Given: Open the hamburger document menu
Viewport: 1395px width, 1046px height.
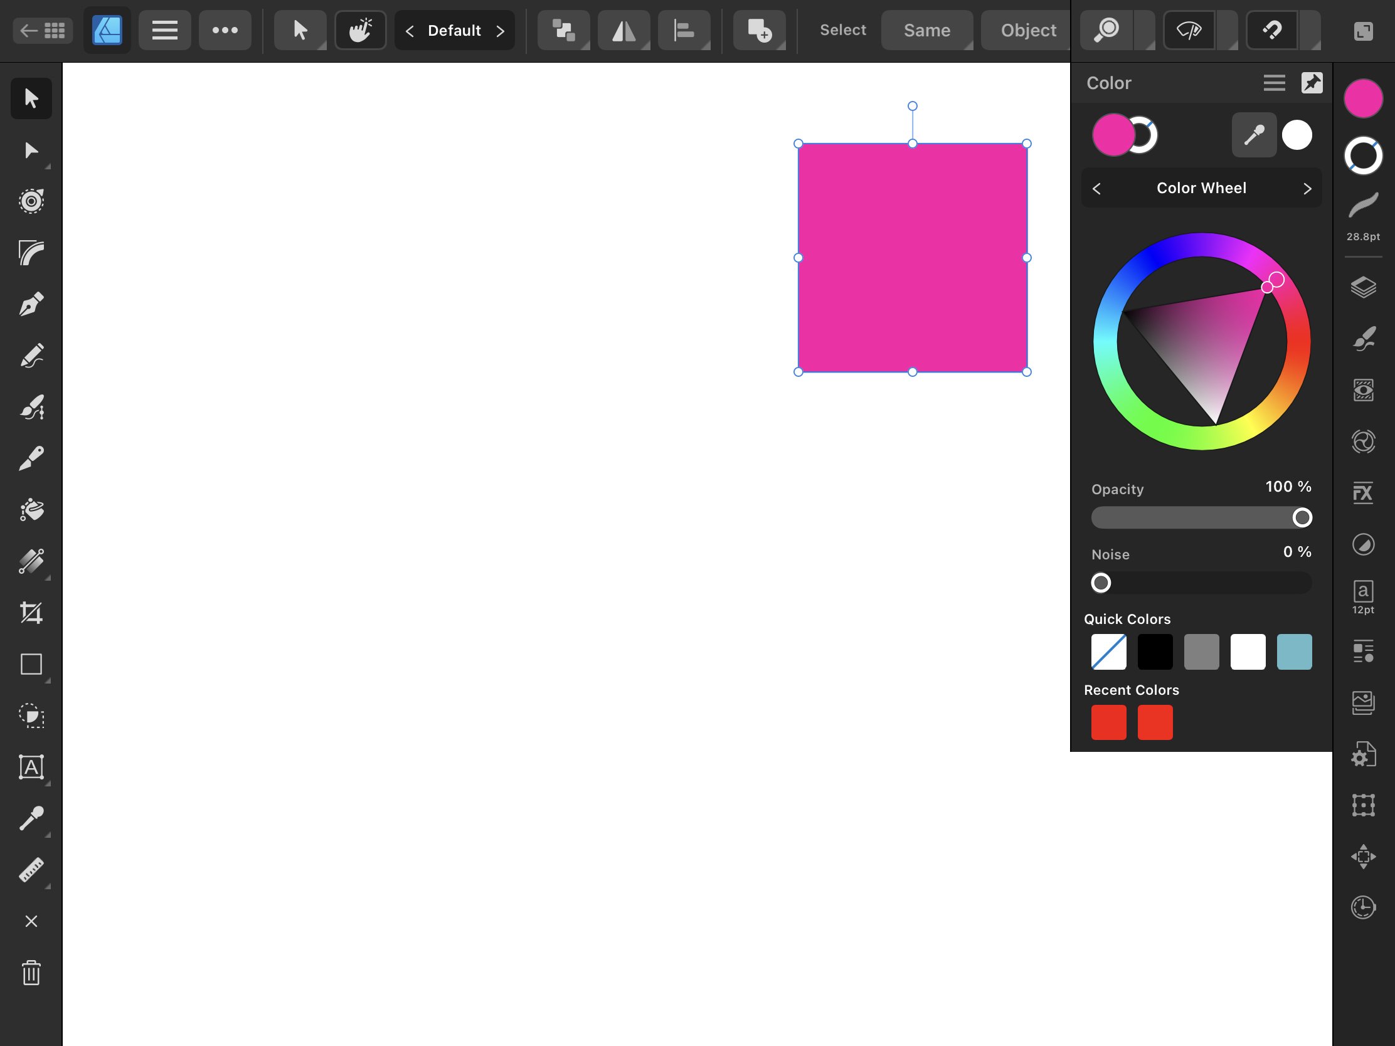Looking at the screenshot, I should [x=164, y=30].
